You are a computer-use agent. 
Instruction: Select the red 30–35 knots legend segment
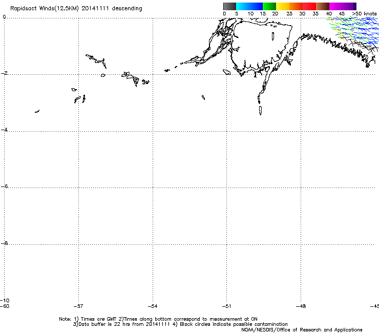click(x=309, y=6)
